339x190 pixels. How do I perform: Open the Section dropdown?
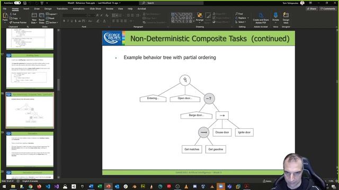pyautogui.click(x=52, y=22)
